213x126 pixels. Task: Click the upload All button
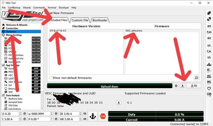coord(194,86)
